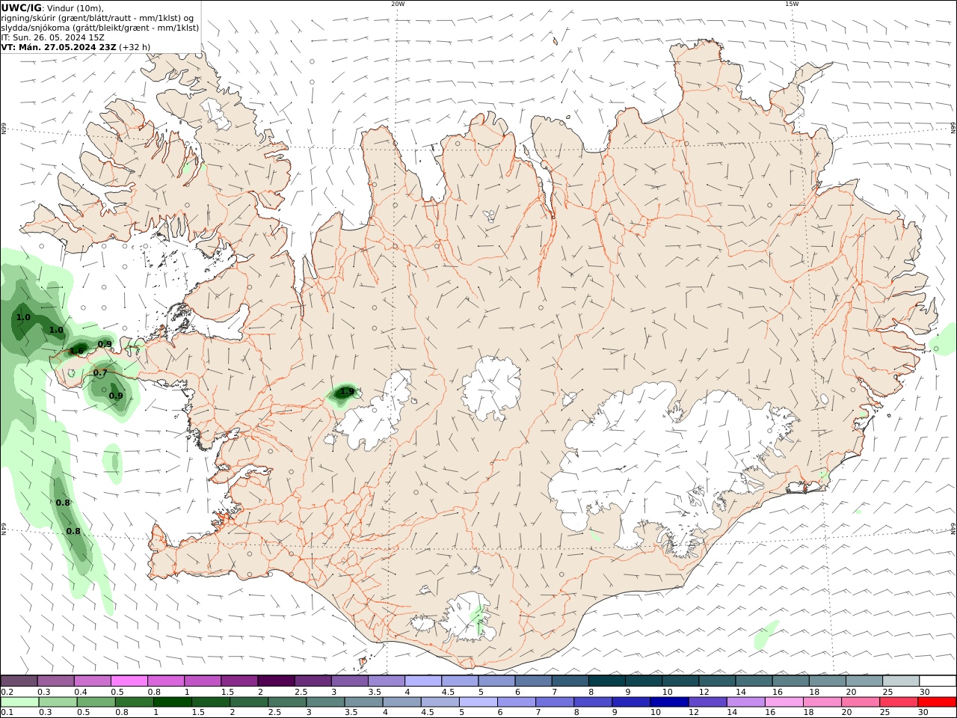
Task: Click the '0.4' label on the snow scale
Action: 80,692
